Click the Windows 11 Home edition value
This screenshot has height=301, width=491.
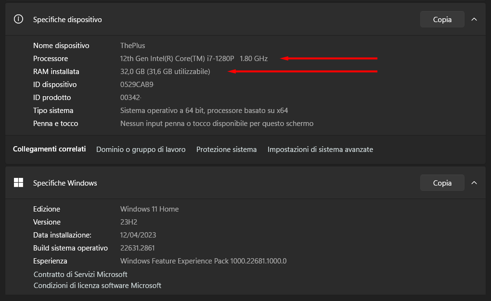(x=149, y=209)
